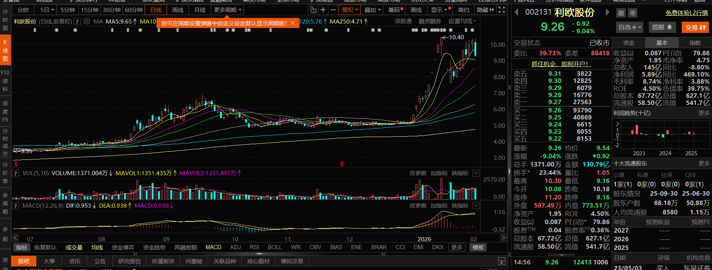Open 免费体验L2行情 link
This screenshot has height=270, width=712.
pyautogui.click(x=687, y=13)
